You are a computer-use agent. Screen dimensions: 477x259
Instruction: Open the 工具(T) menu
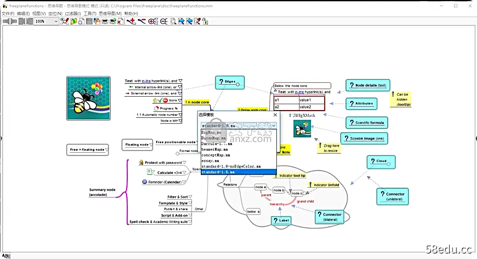(x=90, y=13)
